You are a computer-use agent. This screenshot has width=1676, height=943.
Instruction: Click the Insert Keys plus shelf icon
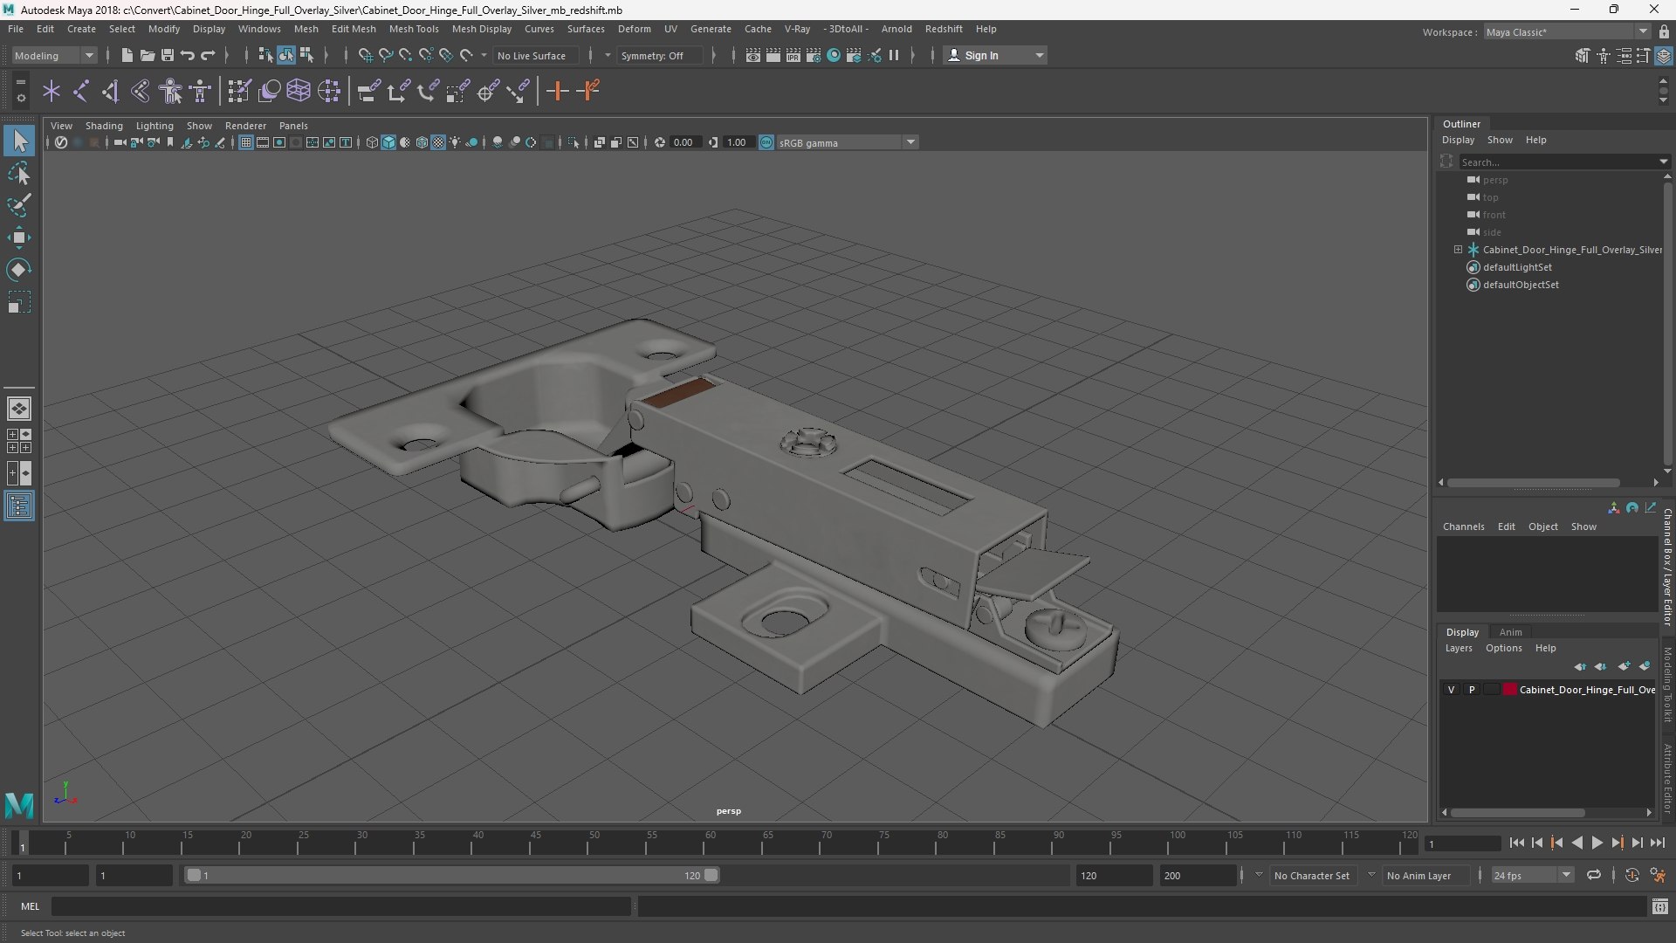557,91
